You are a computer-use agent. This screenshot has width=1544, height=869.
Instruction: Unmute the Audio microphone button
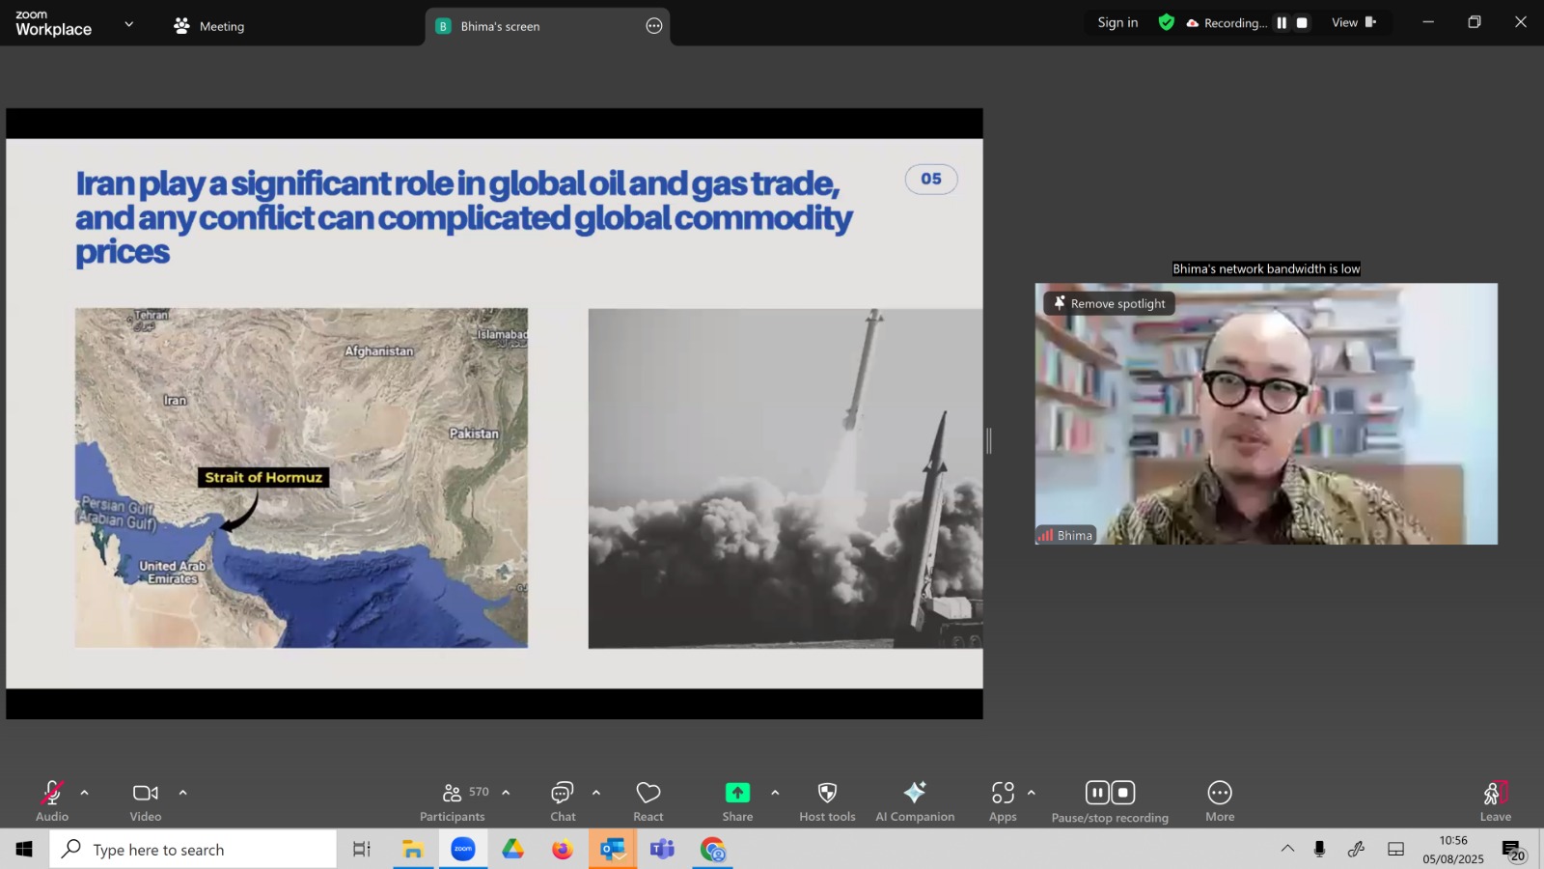pos(52,801)
